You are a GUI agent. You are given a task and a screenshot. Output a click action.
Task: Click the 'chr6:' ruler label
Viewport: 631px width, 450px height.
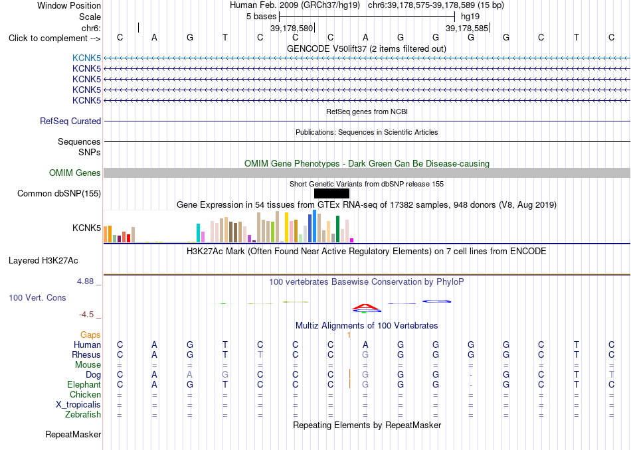click(x=91, y=28)
